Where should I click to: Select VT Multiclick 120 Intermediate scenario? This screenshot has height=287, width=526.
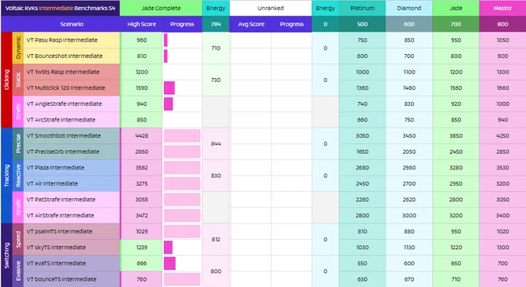tap(71, 88)
